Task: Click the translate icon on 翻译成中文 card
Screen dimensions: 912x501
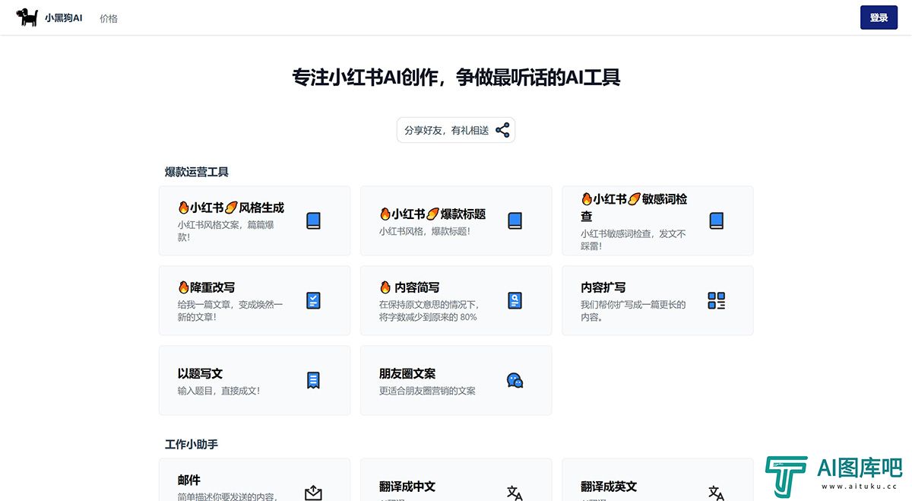Action: (x=515, y=493)
